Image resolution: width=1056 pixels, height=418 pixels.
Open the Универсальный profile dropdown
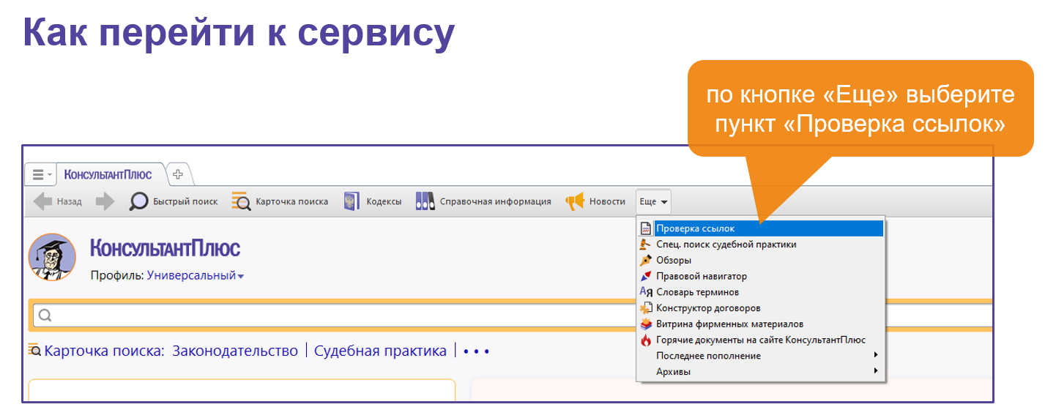(196, 275)
